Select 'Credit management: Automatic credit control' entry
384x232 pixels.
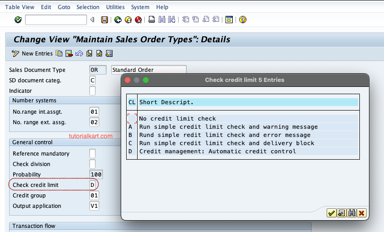pyautogui.click(x=248, y=151)
